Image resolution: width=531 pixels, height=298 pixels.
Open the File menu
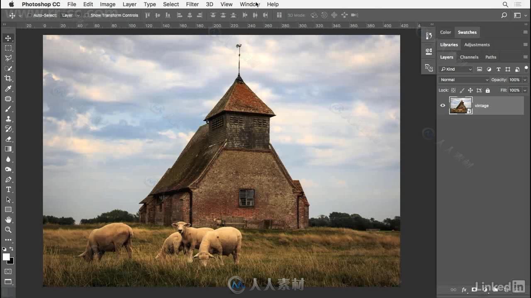click(x=72, y=4)
